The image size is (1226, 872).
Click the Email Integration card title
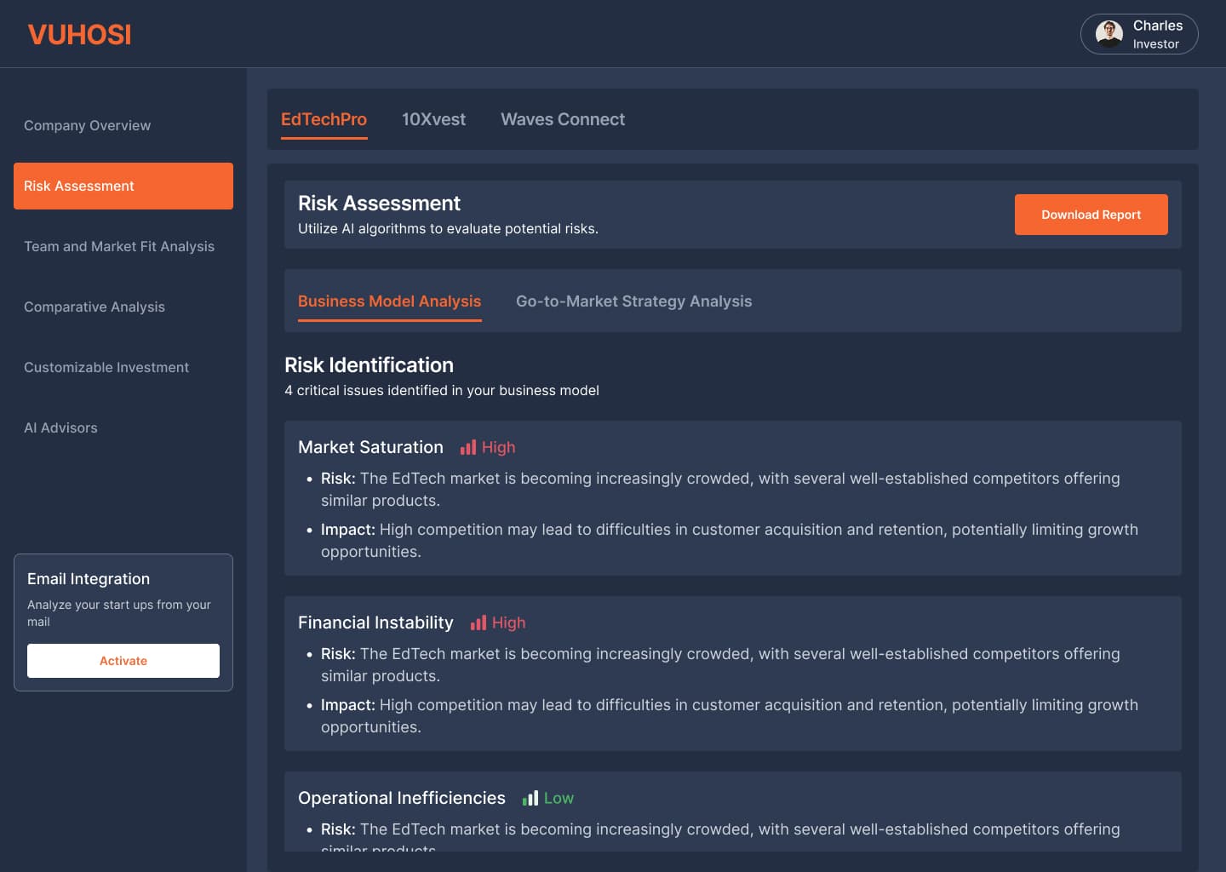click(x=89, y=579)
